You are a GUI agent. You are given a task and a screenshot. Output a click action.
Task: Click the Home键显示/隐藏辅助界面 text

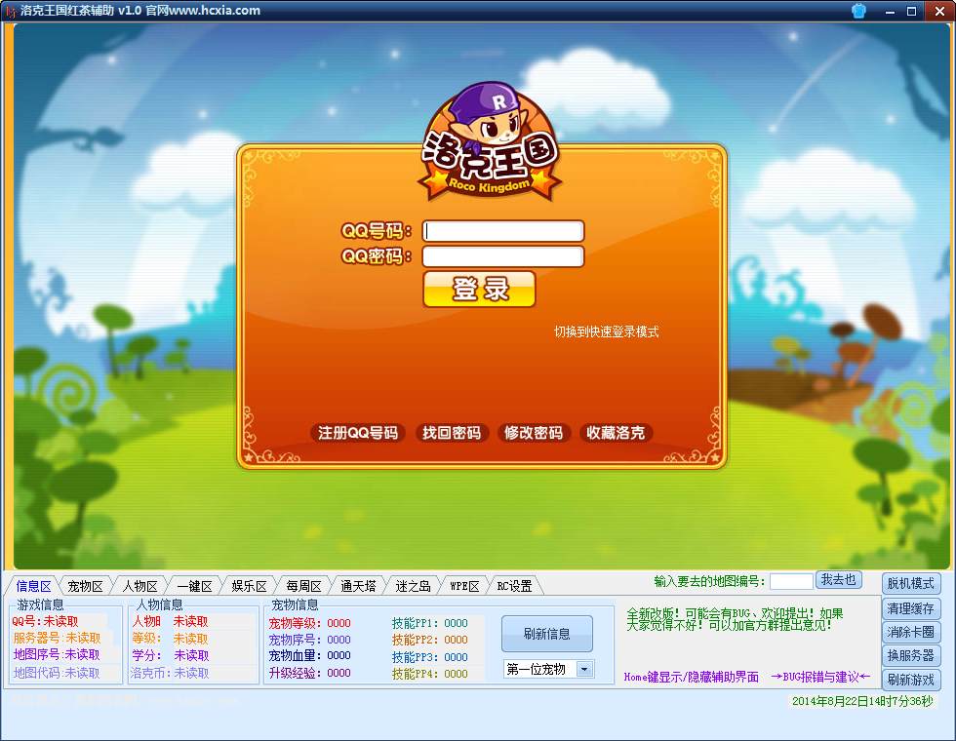(x=692, y=677)
